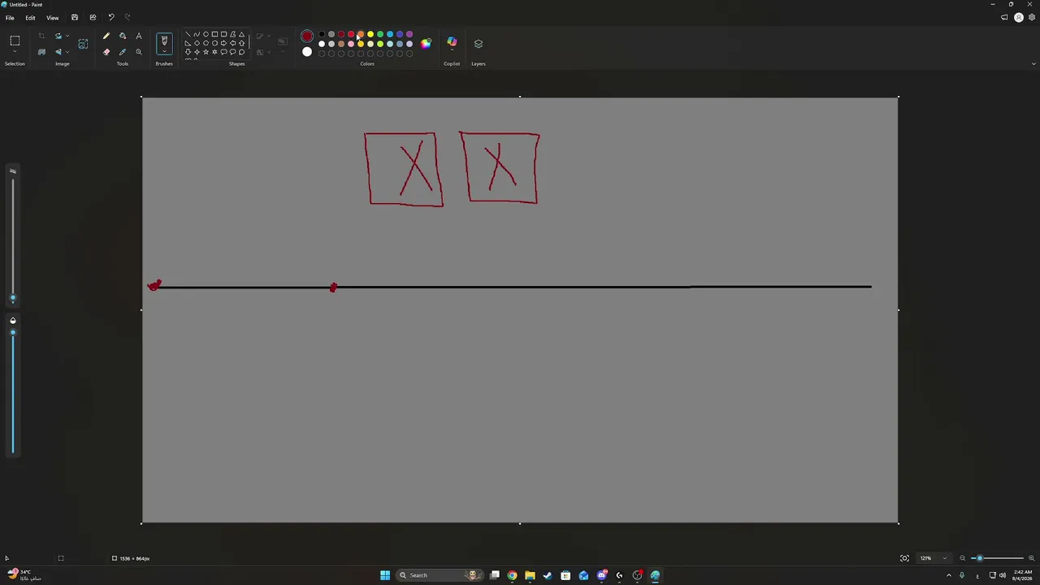Image resolution: width=1040 pixels, height=585 pixels.
Task: Expand the Flip options dropdown
Action: pos(67,52)
